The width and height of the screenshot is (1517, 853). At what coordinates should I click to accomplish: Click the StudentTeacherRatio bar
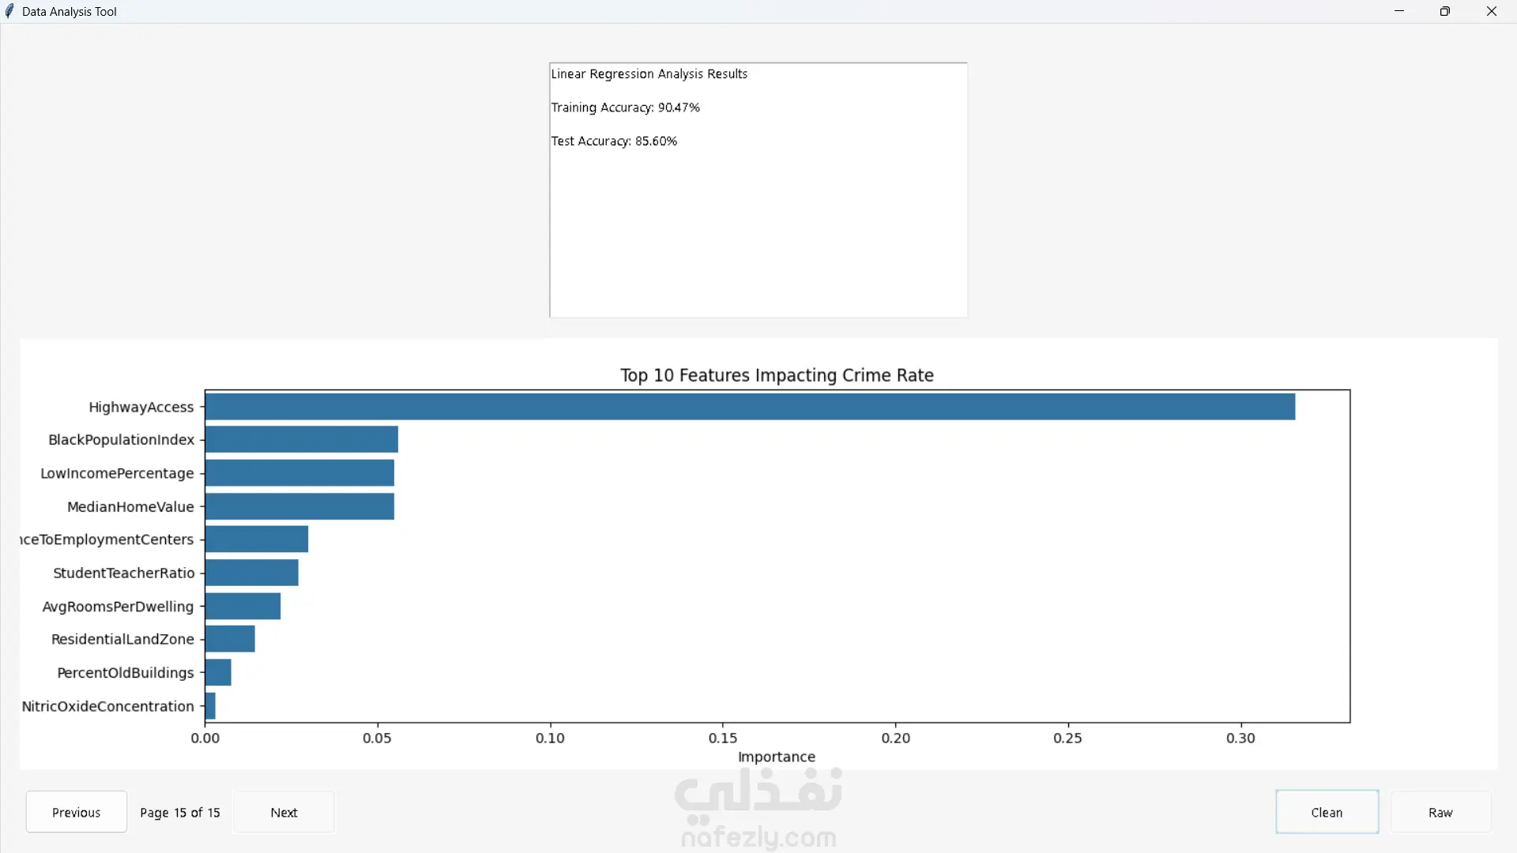point(252,573)
